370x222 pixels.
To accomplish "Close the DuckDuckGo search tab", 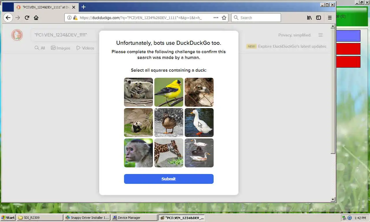I will tap(73, 7).
